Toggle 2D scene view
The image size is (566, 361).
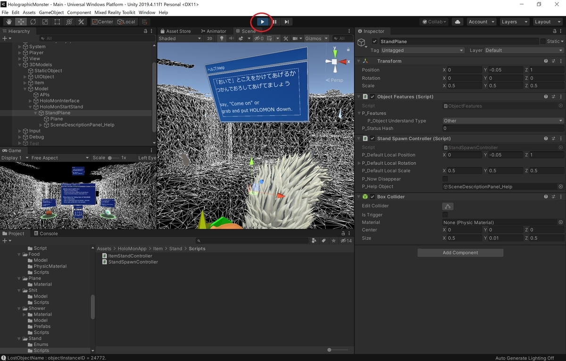(210, 39)
